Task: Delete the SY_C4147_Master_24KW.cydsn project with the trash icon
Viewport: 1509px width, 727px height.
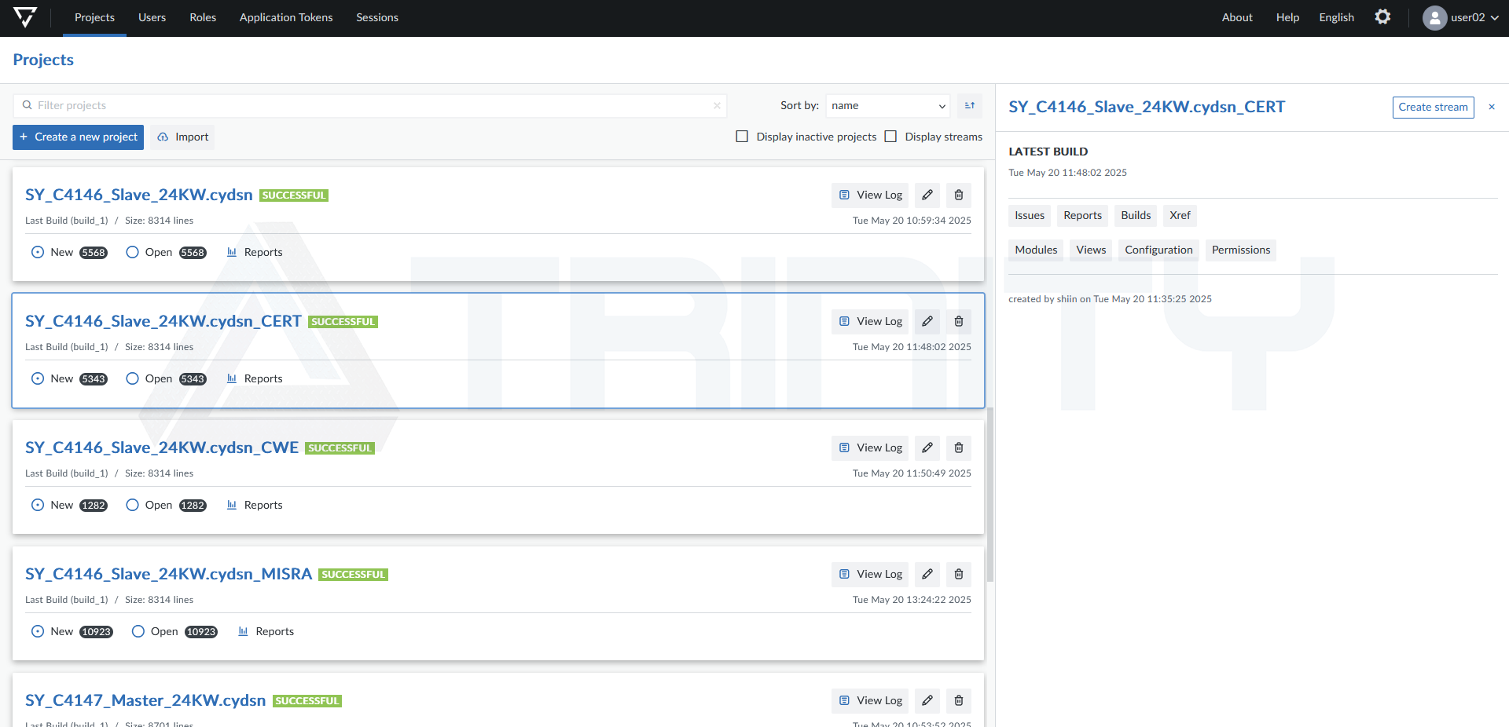Action: [x=959, y=700]
